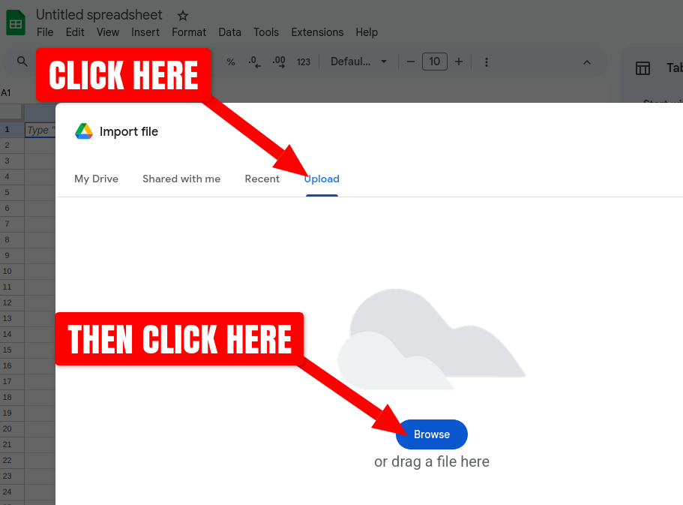Open the Table panel icon on the right

pos(643,68)
